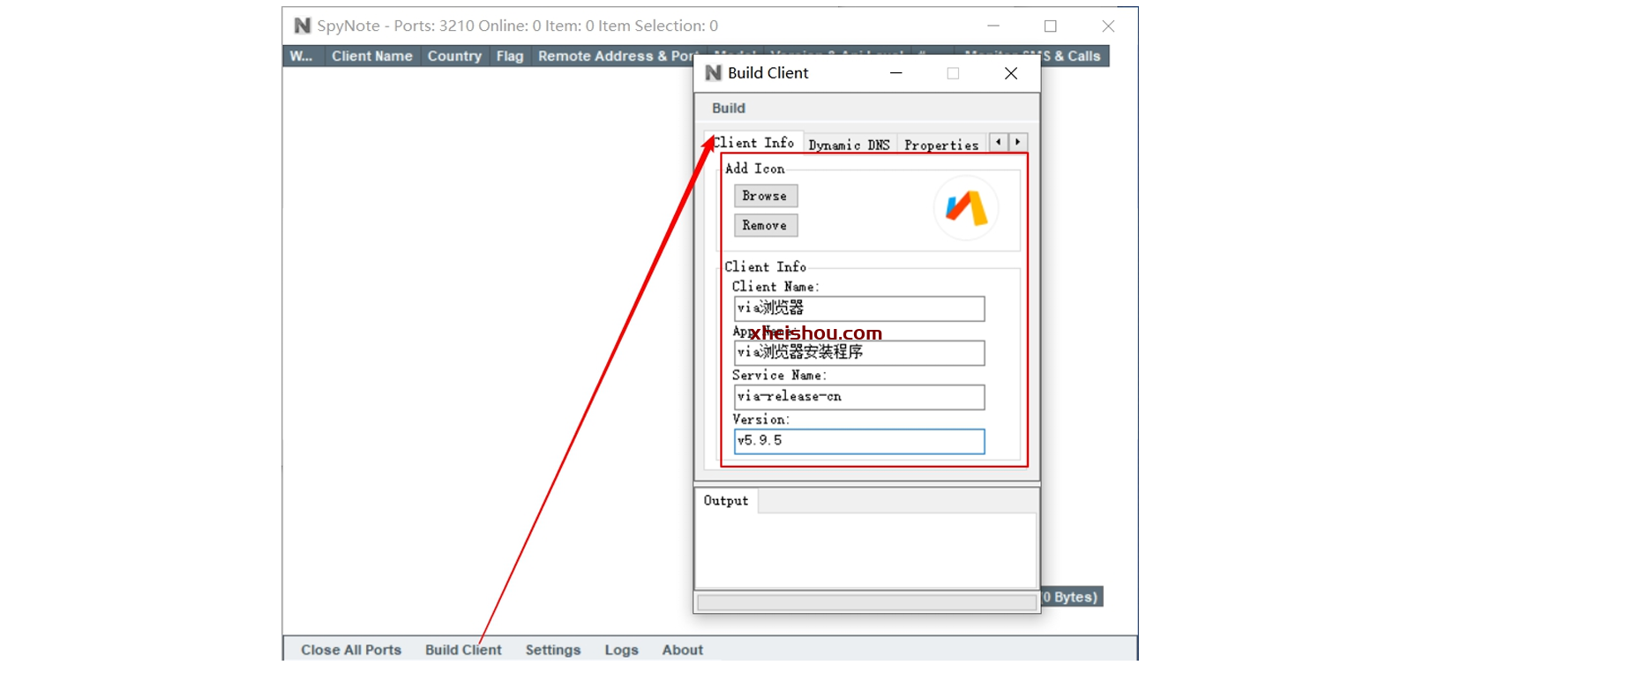Select the Output tab

point(726,501)
